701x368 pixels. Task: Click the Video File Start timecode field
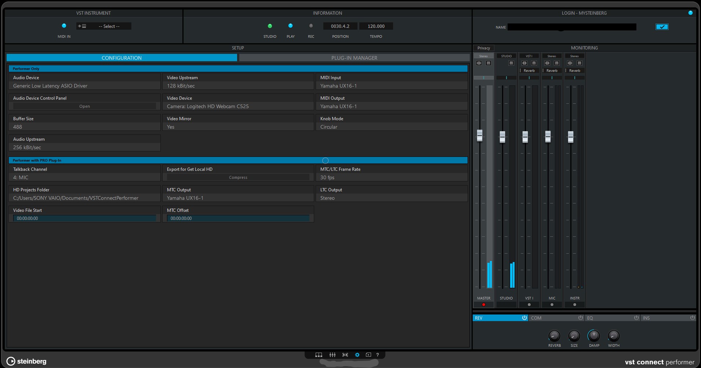84,218
